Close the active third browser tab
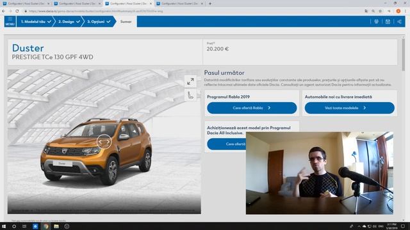 point(151,4)
